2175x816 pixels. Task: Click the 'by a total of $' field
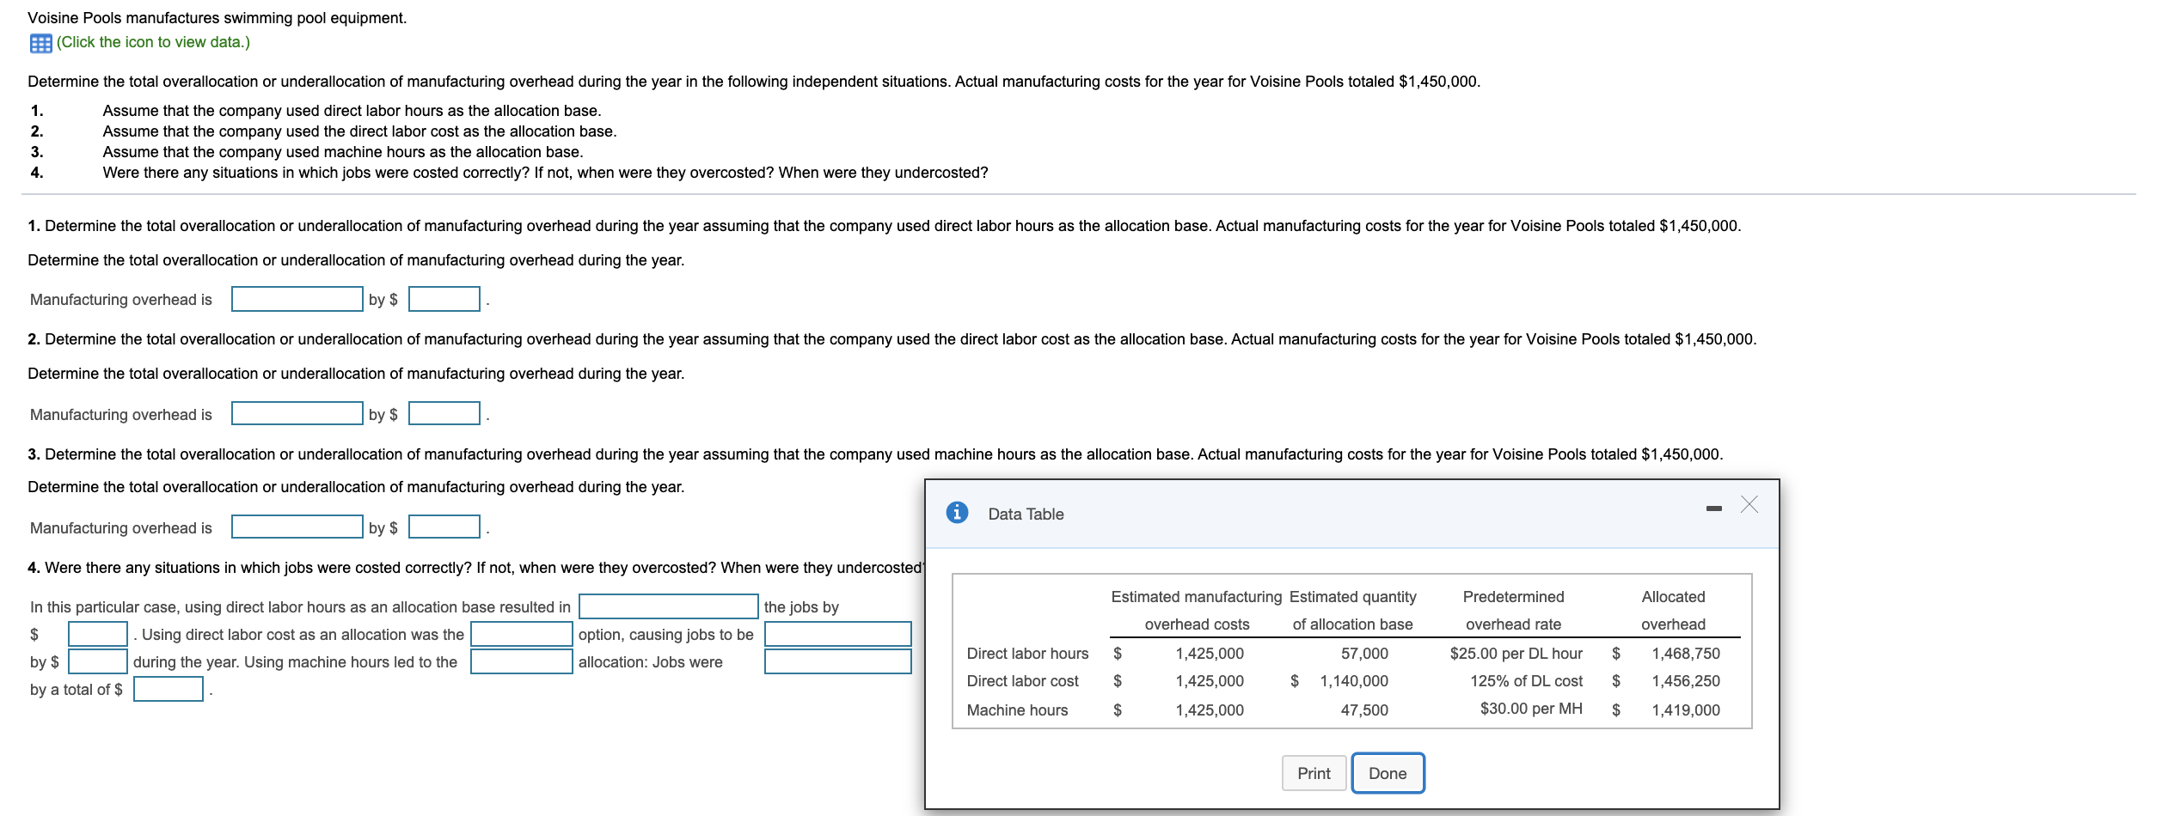click(x=168, y=689)
